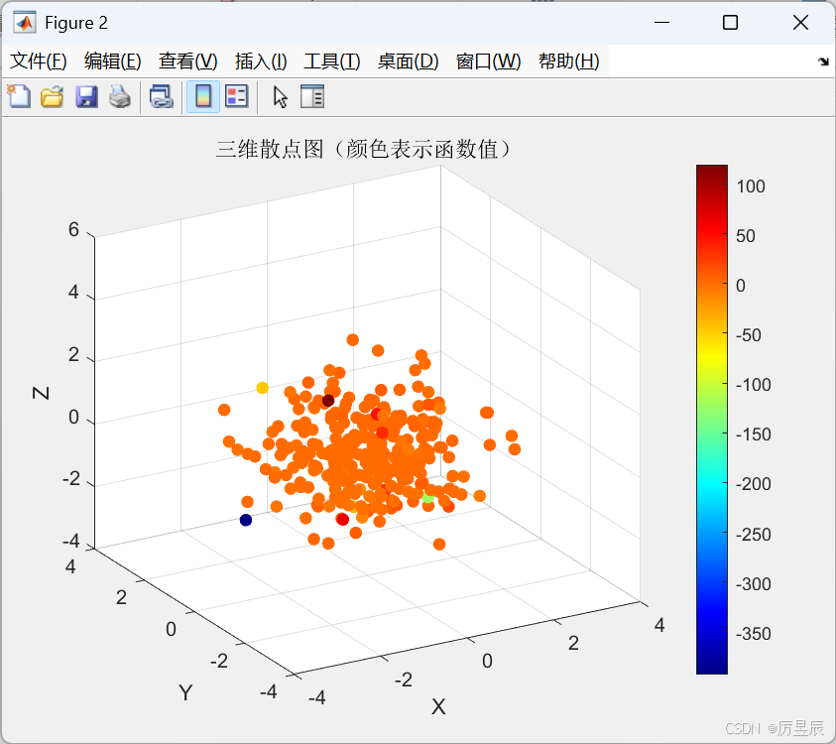Click the Link/Unlink Plot toolbar icon
The image size is (836, 744).
tap(161, 97)
